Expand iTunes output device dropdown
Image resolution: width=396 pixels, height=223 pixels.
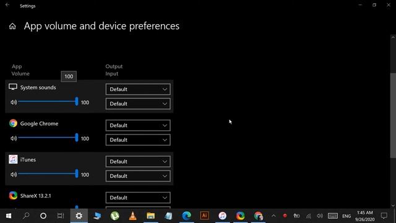coord(138,162)
